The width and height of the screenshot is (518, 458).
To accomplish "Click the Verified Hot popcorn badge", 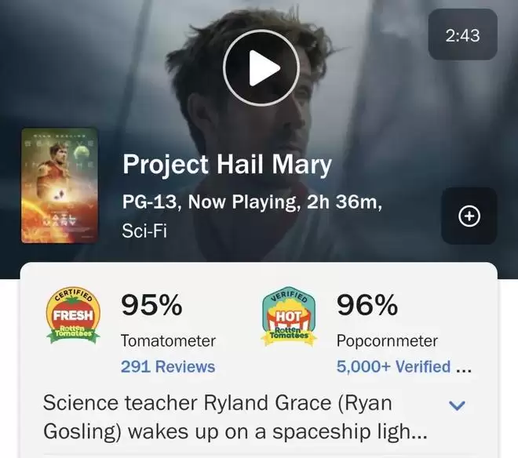I will [x=288, y=317].
